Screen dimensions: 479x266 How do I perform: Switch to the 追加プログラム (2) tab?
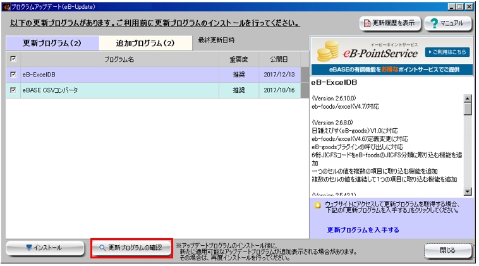click(x=145, y=43)
